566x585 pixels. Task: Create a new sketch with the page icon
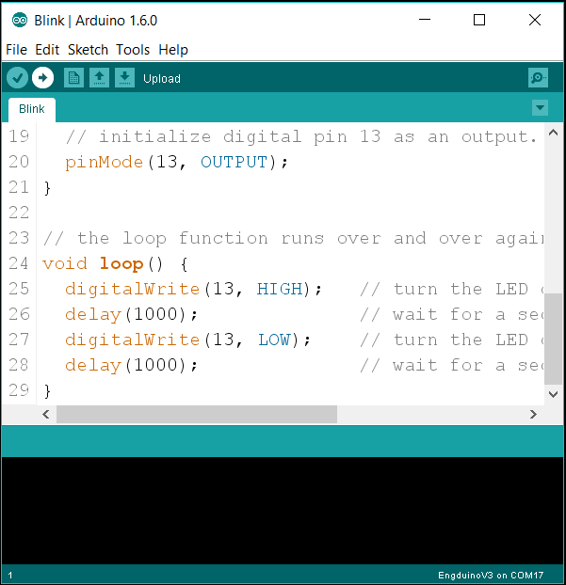(73, 78)
